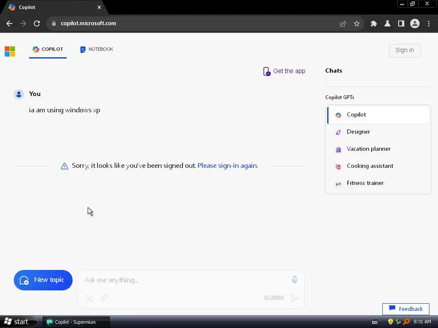This screenshot has width=438, height=328.
Task: Click the add screenshot icon
Action: tap(89, 299)
